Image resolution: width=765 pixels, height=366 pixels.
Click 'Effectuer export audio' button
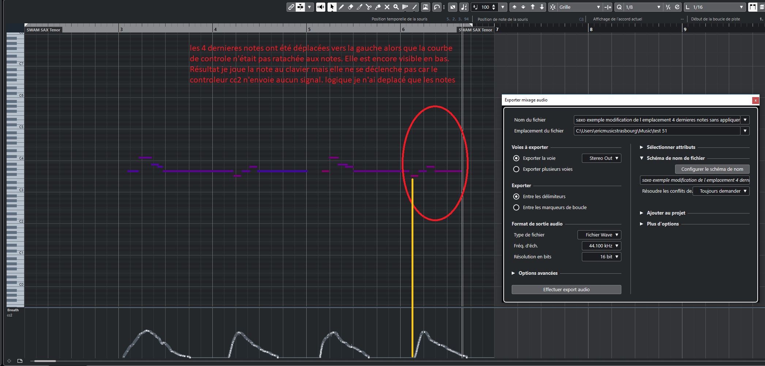coord(566,290)
